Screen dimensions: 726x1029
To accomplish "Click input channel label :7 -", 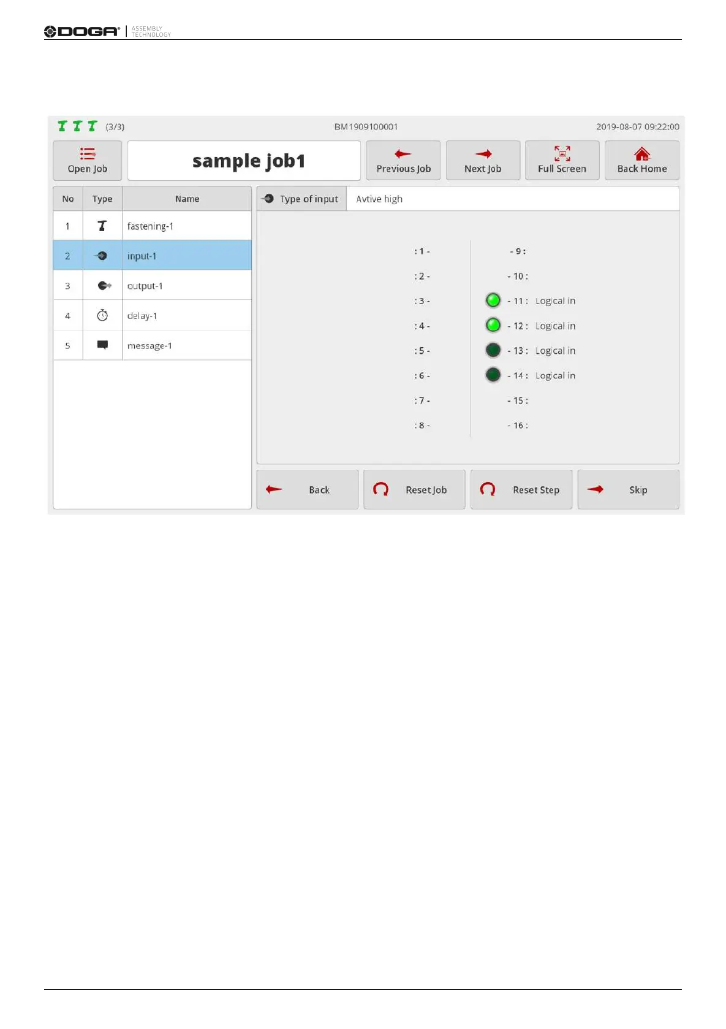I will 422,400.
